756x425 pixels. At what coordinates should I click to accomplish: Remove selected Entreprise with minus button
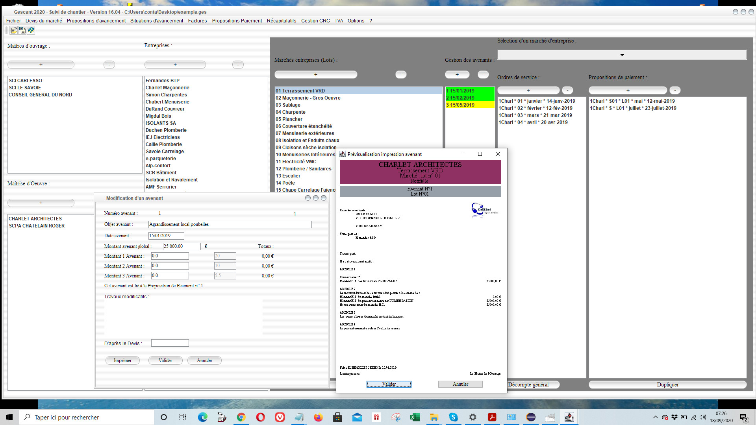[238, 65]
